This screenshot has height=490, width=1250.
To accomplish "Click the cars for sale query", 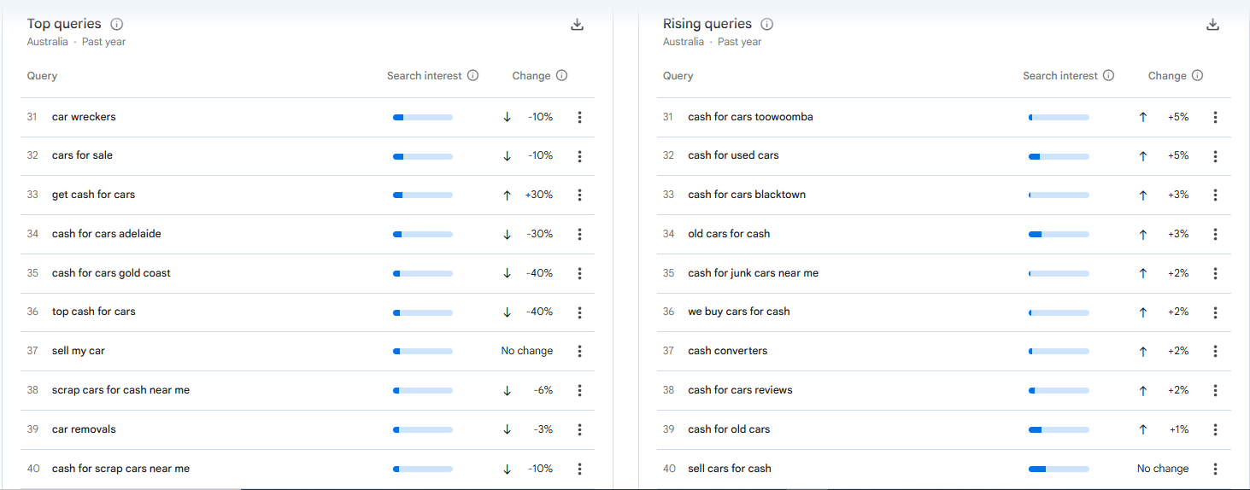I will [82, 155].
